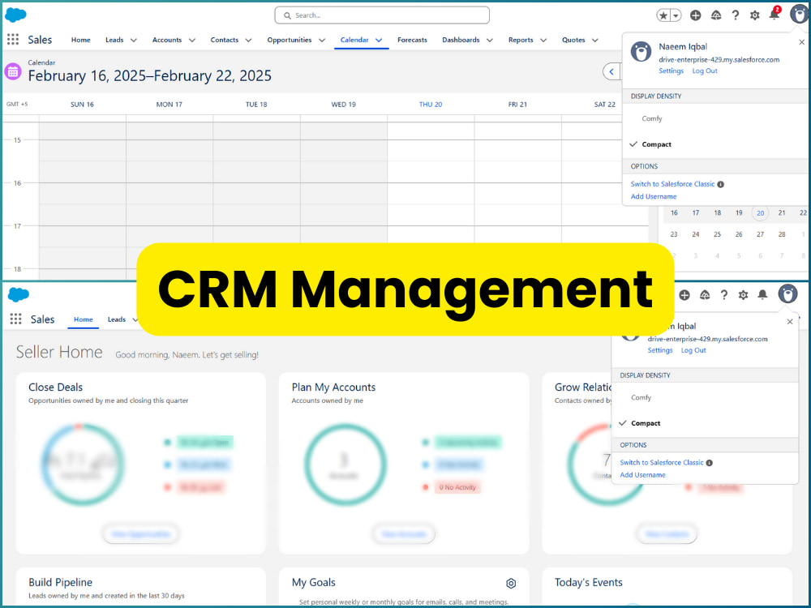Open the Help question mark in Calendar window
This screenshot has width=811, height=608.
tap(735, 15)
